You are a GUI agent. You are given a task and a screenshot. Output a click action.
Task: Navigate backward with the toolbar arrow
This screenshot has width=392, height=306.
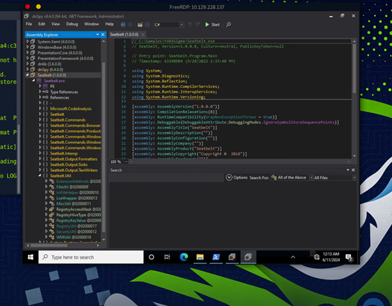click(x=123, y=25)
